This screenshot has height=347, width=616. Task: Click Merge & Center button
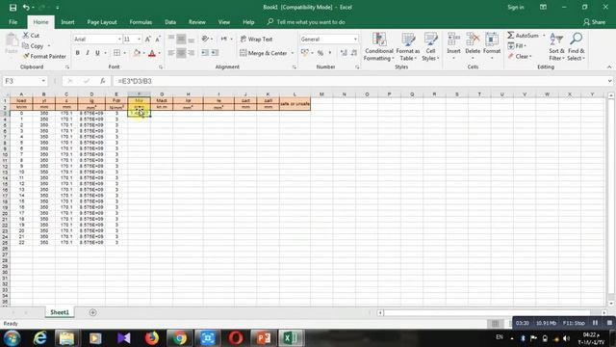264,53
